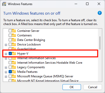Viewport: 105px width, 93px height.
Task: Minimize the Windows Features window
Action: click(76, 4)
